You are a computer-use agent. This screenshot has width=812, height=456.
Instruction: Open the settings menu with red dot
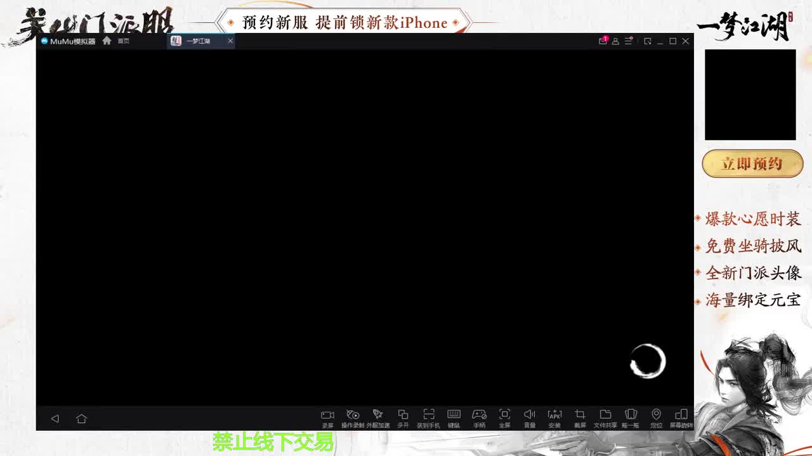[x=628, y=41]
